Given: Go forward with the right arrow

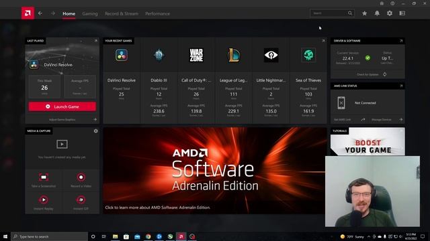Looking at the screenshot, I should (x=53, y=13).
